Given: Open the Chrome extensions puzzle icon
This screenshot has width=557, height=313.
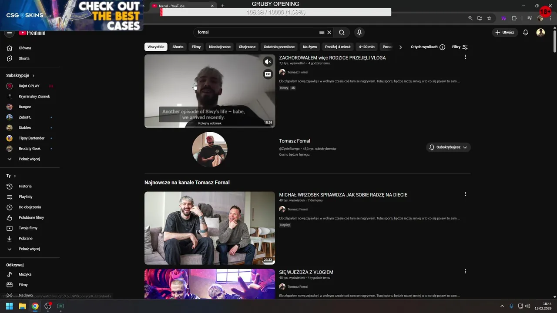Looking at the screenshot, I should 514,18.
